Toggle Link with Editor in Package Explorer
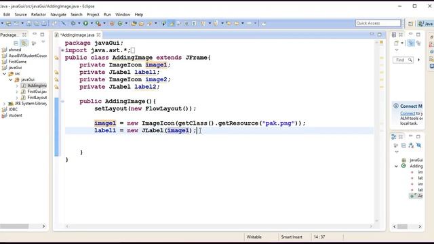This screenshot has height=244, width=434. tap(24, 43)
